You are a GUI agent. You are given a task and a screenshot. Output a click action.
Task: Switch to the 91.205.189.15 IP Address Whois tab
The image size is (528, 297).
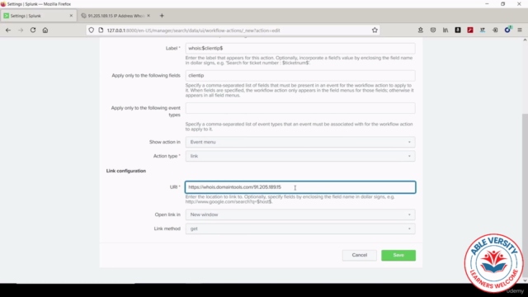pyautogui.click(x=115, y=16)
